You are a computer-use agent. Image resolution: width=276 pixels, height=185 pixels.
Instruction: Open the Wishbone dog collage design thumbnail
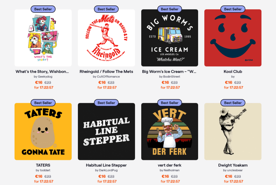43,38
